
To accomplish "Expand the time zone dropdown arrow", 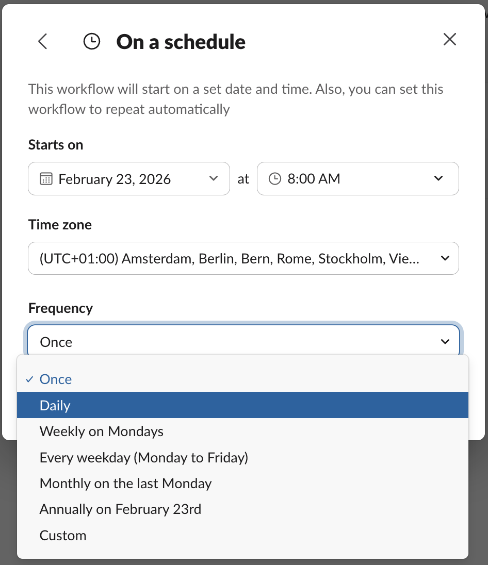I will tap(445, 258).
